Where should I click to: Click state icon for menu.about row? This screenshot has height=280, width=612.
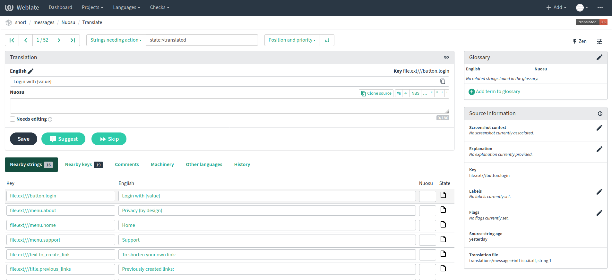(443, 210)
